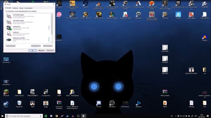This screenshot has height=118, width=211.
Task: Open the Action Center notification icon
Action: tap(208, 116)
